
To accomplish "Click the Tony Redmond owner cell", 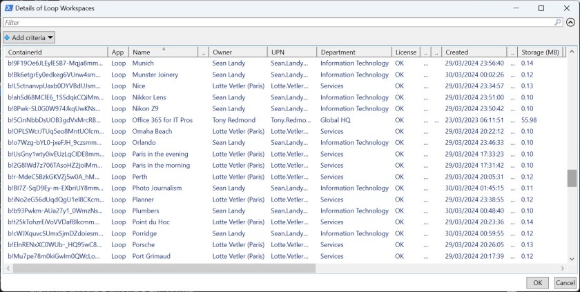I will tap(234, 120).
